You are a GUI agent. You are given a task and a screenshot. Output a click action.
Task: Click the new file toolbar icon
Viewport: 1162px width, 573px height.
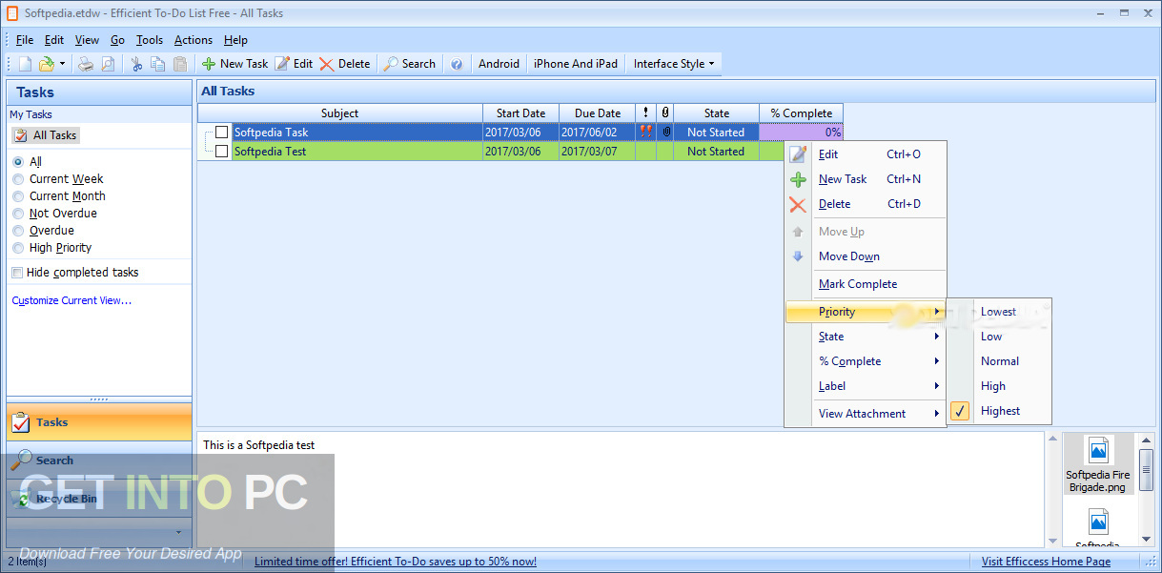point(25,64)
